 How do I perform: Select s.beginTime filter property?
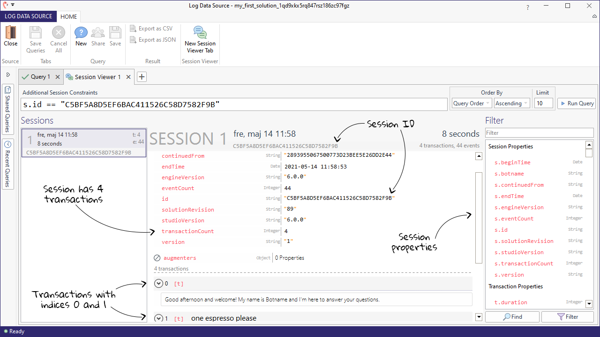(512, 162)
